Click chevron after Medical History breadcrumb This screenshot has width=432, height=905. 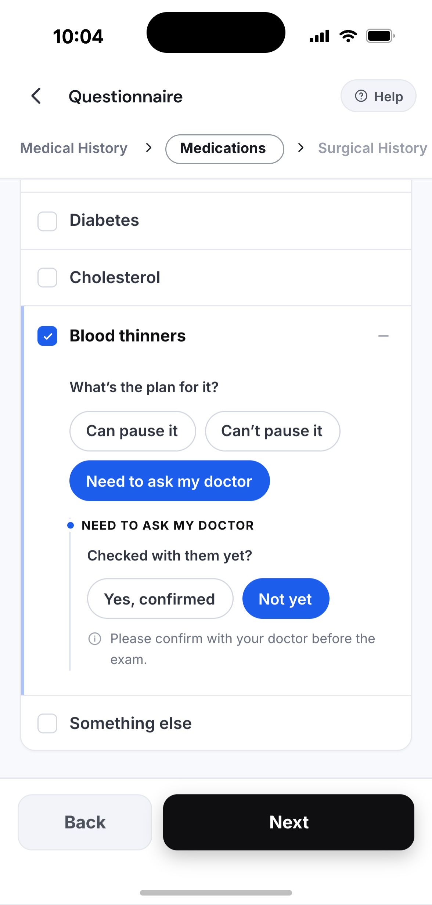148,148
